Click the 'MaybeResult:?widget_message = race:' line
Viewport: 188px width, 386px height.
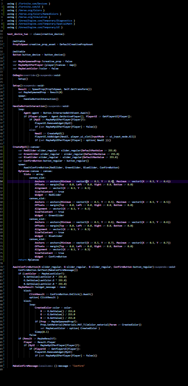coord(43,287)
